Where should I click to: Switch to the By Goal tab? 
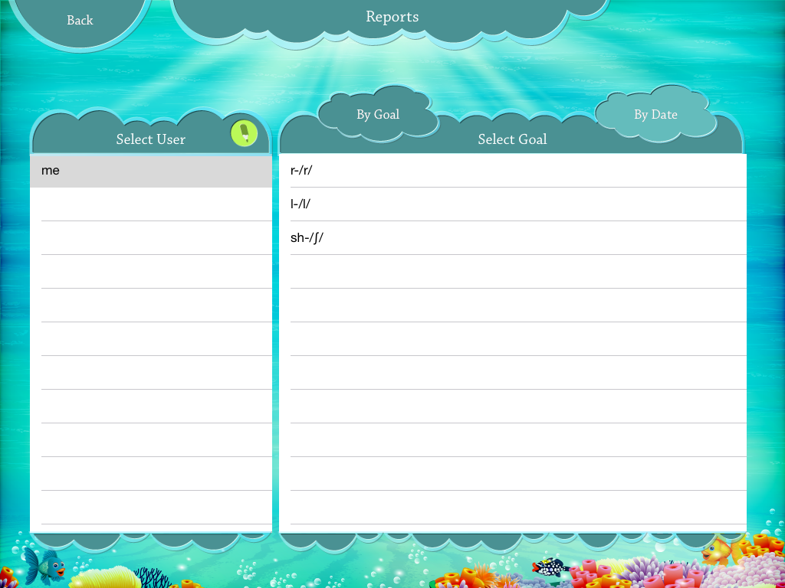(x=378, y=114)
